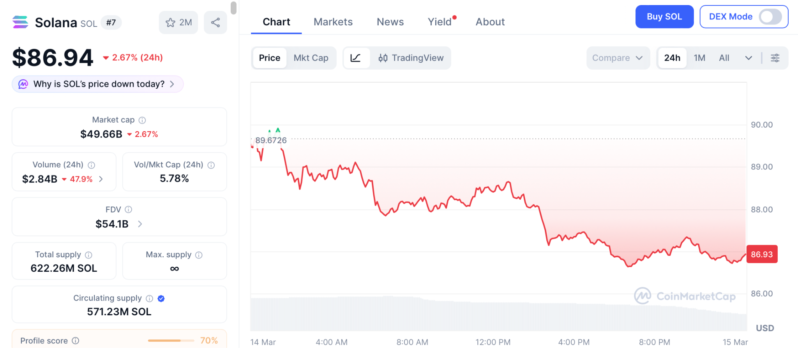Open 'Why is SOL's price down today?'
Screen dimensions: 798x348
(97, 84)
